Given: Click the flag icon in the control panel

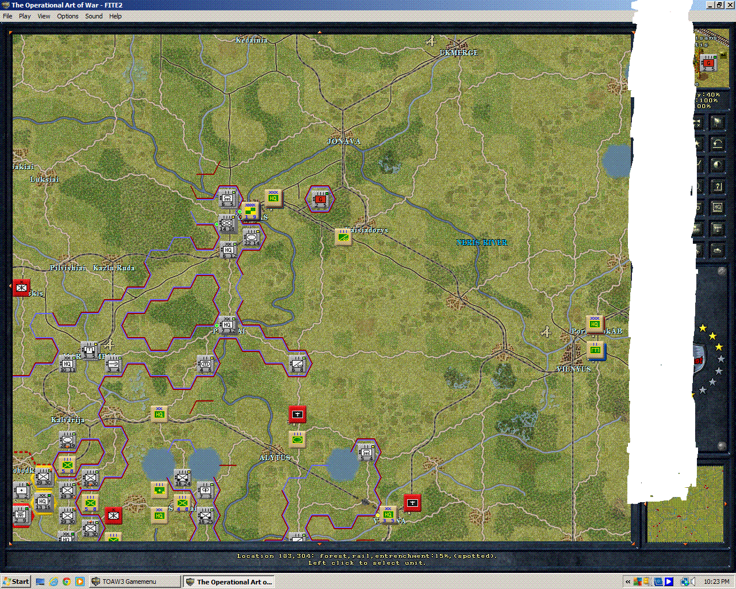Looking at the screenshot, I should click(717, 123).
